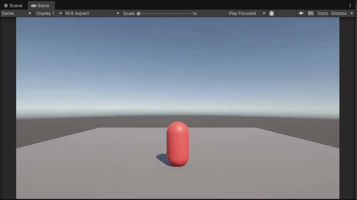Image resolution: width=357 pixels, height=200 pixels.
Task: Open the panel's three-dot options menu
Action: click(350, 6)
